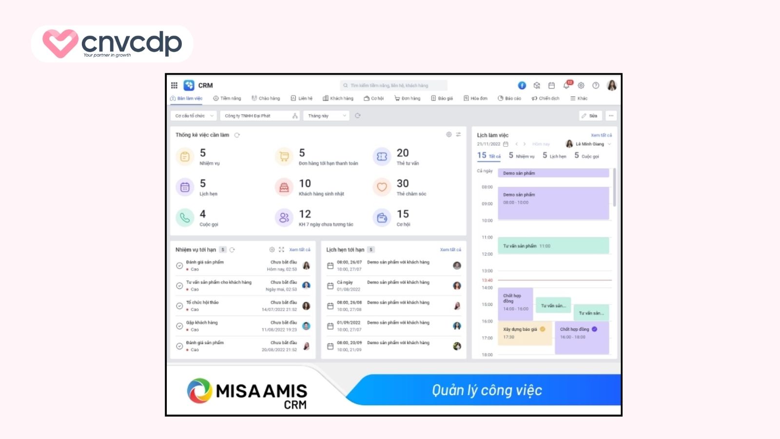This screenshot has height=439, width=780.
Task: Click the Thẻ tư vấn ticket icon
Action: [x=382, y=157]
